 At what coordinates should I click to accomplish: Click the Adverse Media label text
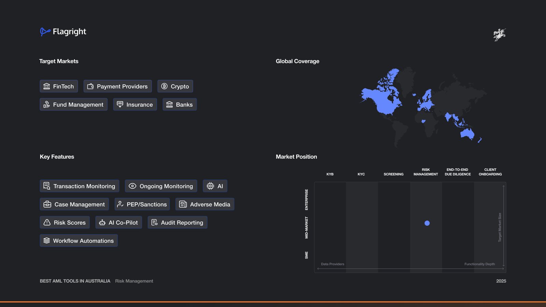pos(210,204)
